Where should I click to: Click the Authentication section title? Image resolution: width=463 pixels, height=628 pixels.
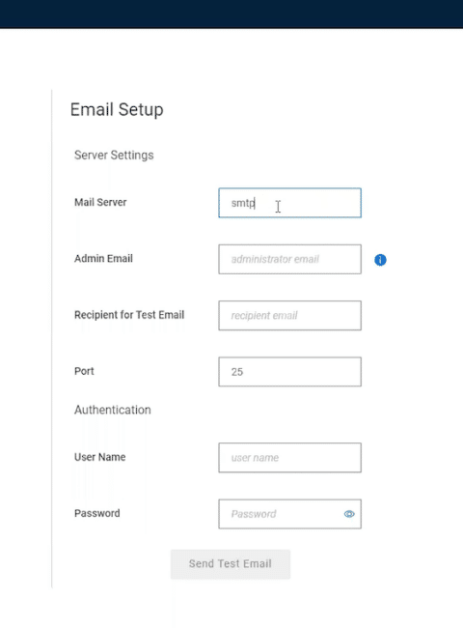pyautogui.click(x=113, y=410)
